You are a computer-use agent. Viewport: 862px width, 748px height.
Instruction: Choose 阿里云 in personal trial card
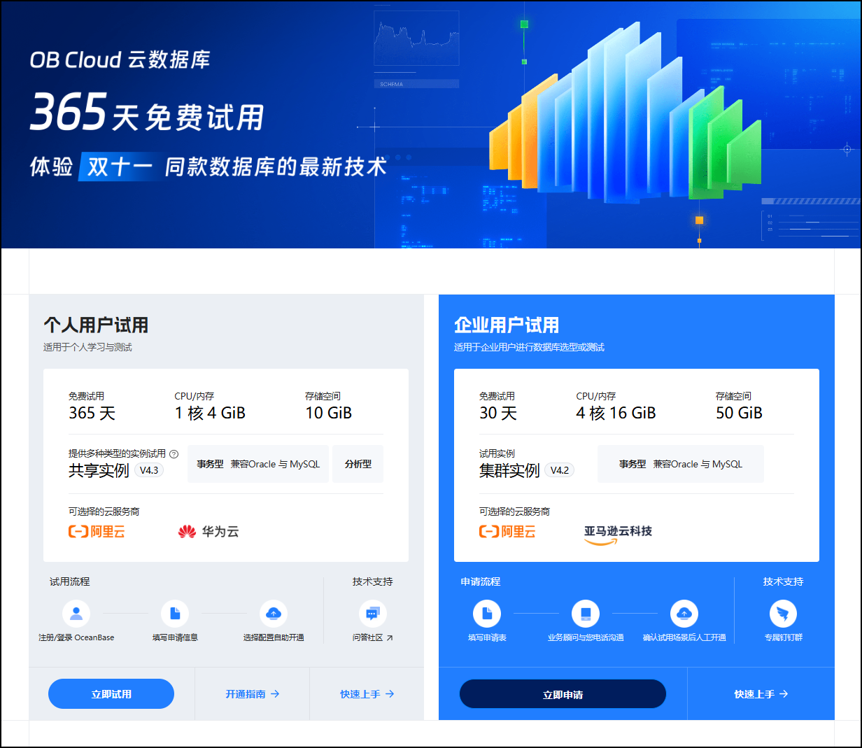97,532
